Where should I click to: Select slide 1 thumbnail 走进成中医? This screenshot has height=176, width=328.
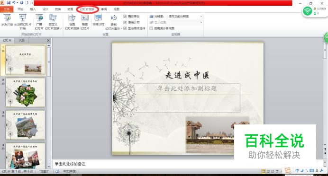[25, 60]
